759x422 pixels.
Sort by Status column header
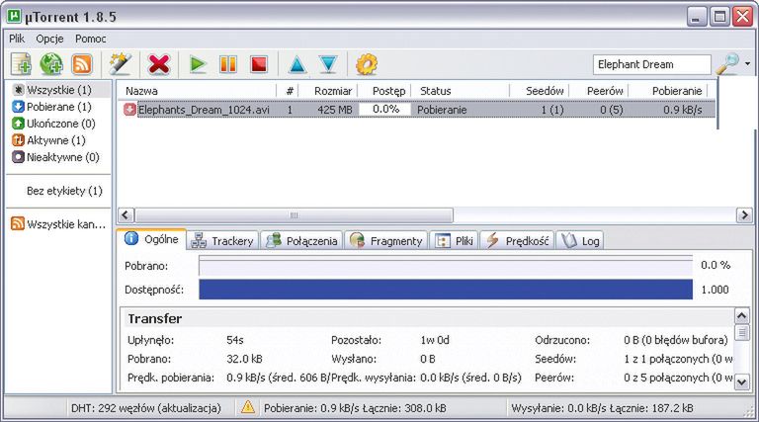tap(461, 91)
